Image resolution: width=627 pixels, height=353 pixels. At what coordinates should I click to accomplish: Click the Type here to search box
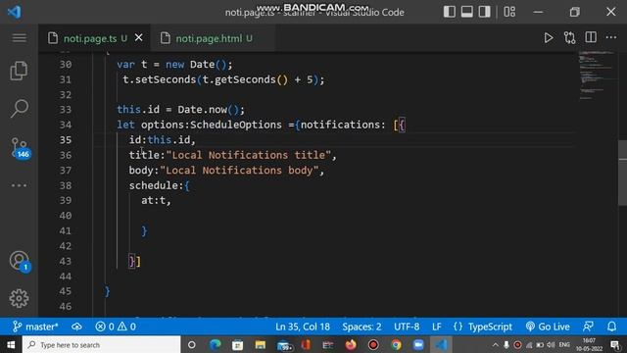point(102,344)
